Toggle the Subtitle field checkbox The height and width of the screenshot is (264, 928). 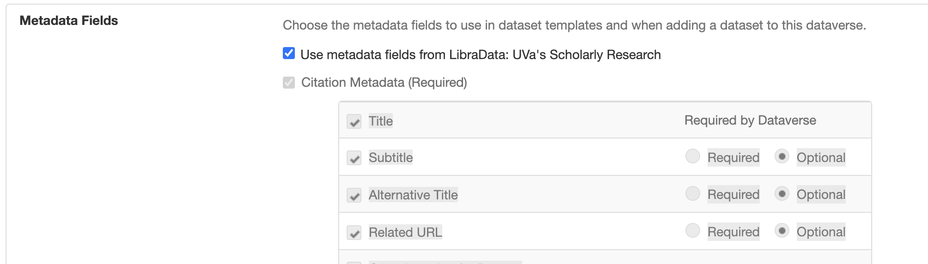pyautogui.click(x=354, y=158)
